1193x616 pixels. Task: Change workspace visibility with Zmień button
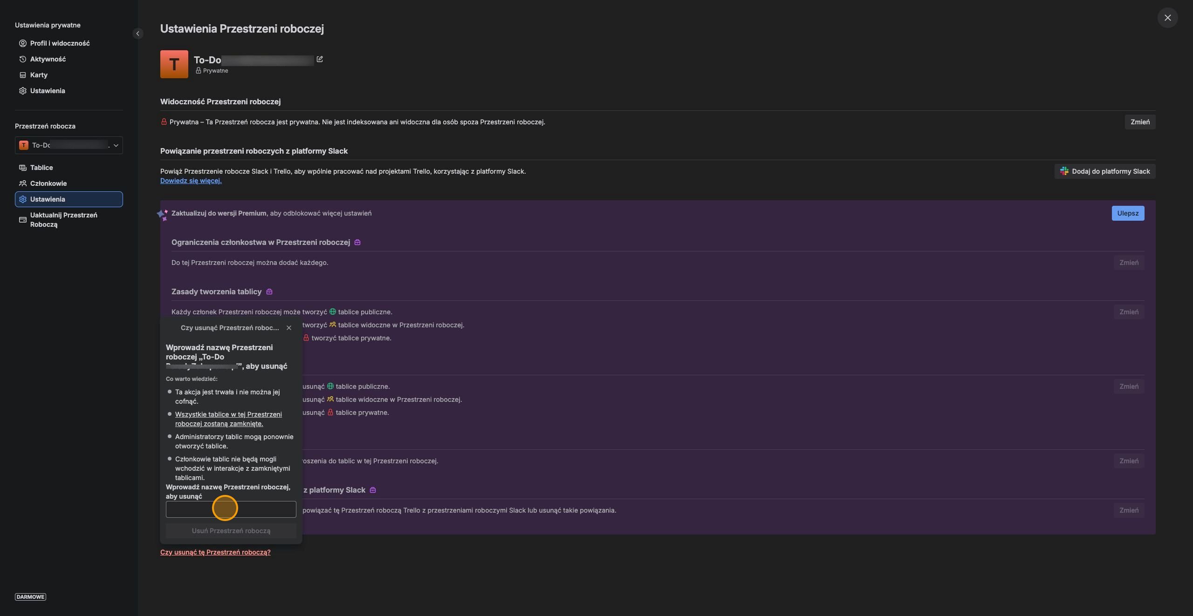pos(1140,122)
